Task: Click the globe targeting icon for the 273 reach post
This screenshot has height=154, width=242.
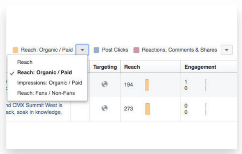Action: [104, 108]
